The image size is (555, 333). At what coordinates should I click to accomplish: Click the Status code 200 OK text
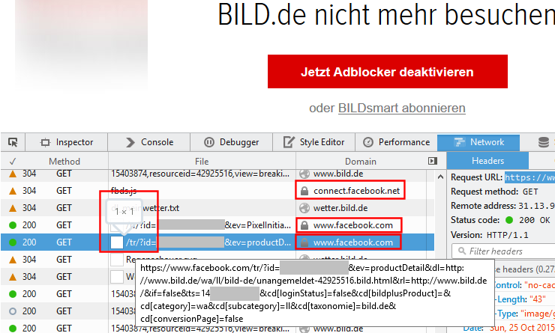[x=535, y=220]
